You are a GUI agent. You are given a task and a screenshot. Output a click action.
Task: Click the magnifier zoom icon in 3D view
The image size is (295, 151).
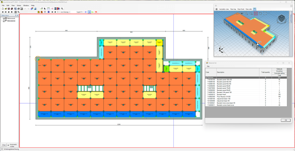click(251, 14)
